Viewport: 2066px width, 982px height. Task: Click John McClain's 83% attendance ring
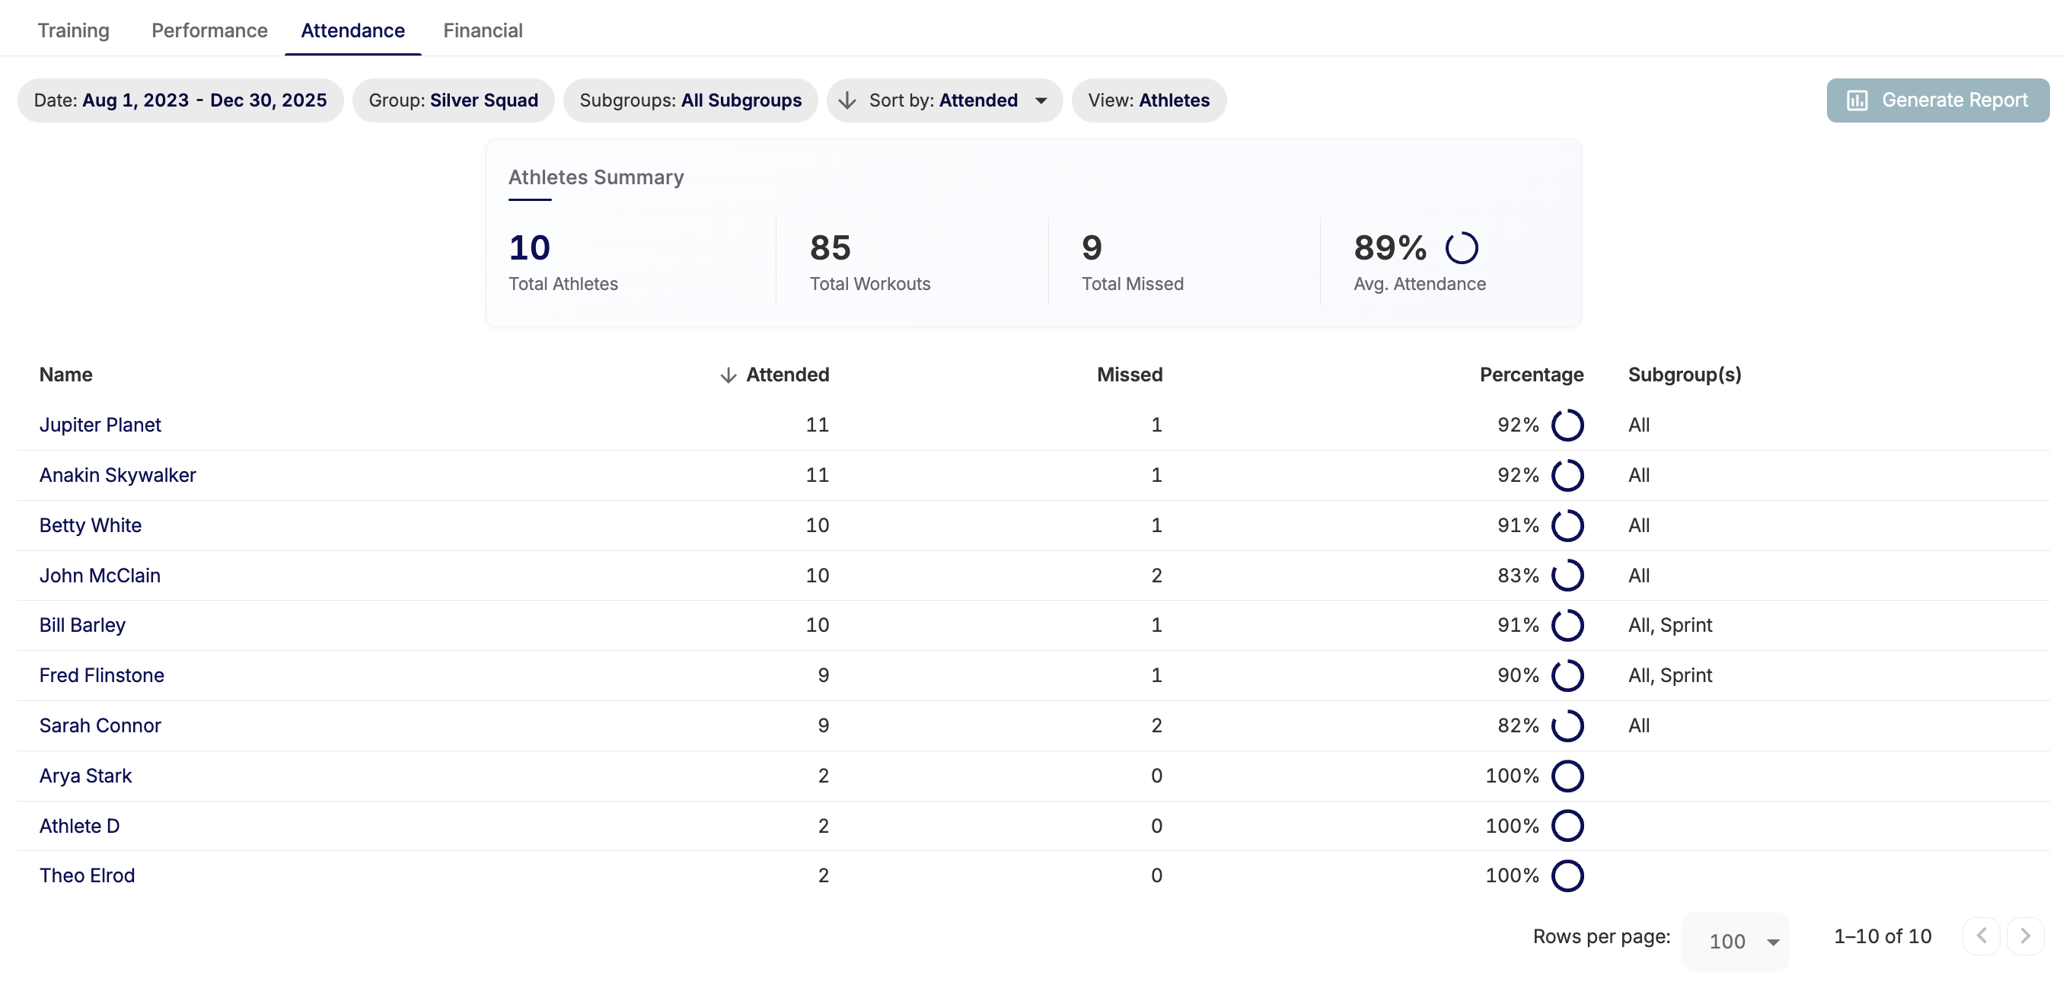click(x=1567, y=575)
